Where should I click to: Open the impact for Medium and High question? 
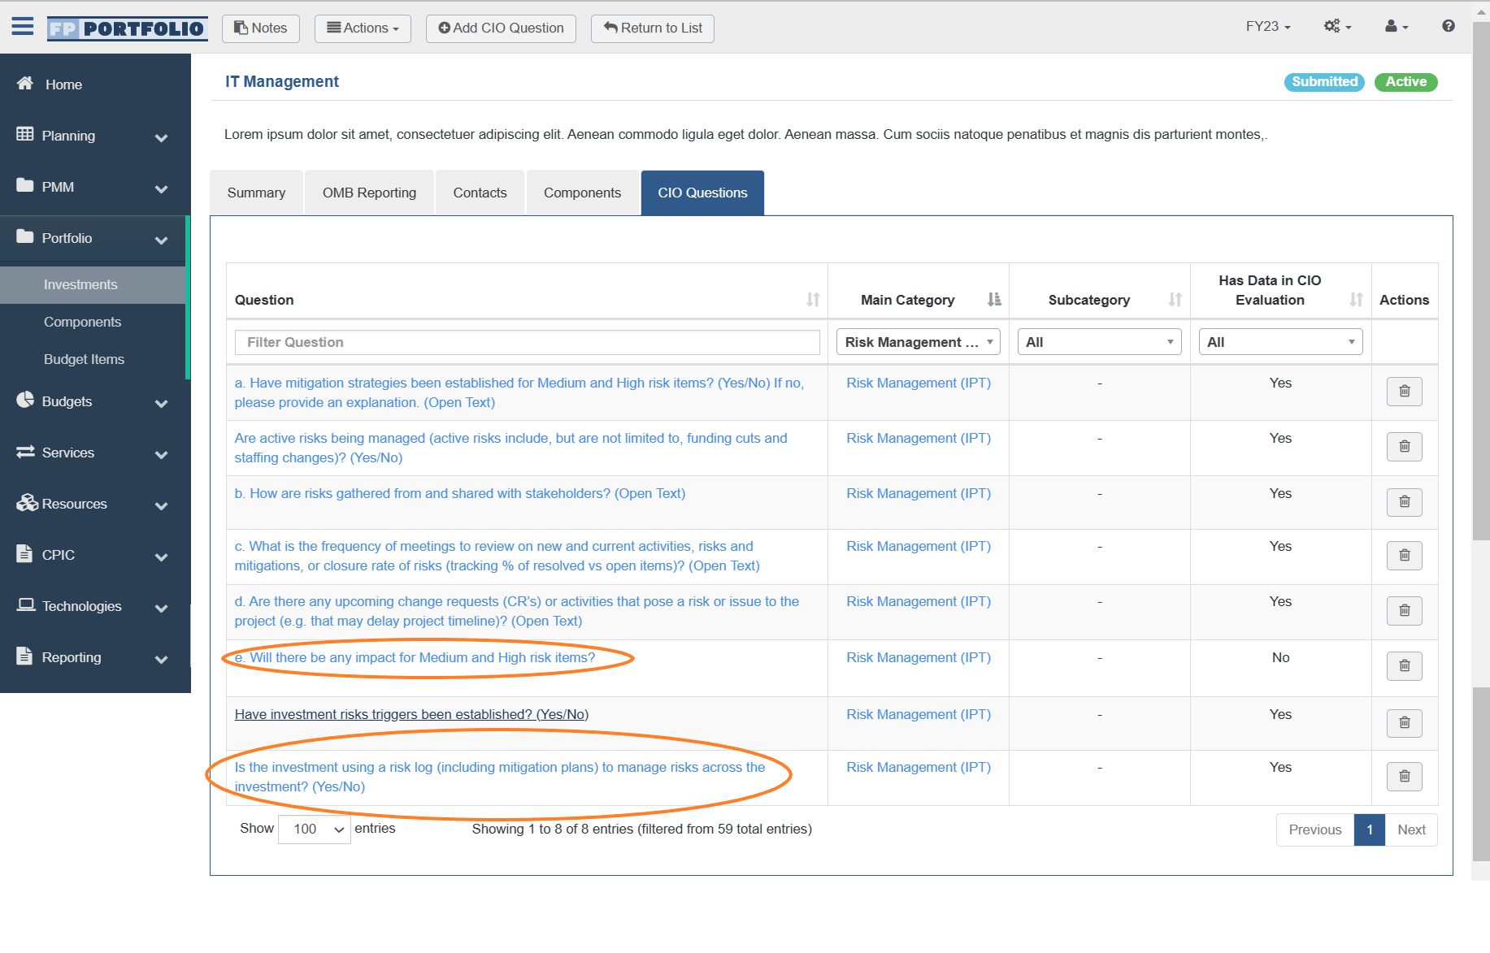[415, 657]
